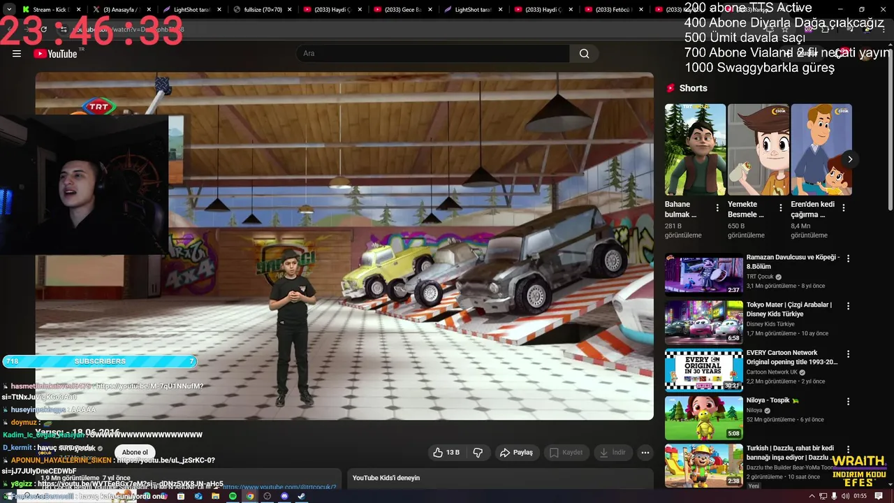The image size is (894, 503).
Task: Share the video via Paylaş button
Action: pos(516,453)
